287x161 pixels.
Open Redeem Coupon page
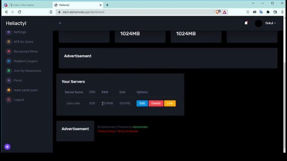coord(22,61)
